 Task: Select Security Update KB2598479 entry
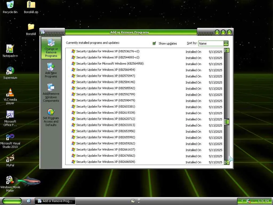point(145,100)
